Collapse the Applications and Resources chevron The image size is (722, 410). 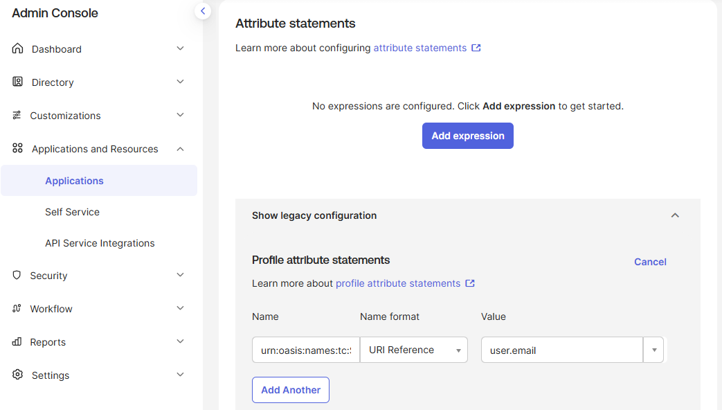(181, 149)
